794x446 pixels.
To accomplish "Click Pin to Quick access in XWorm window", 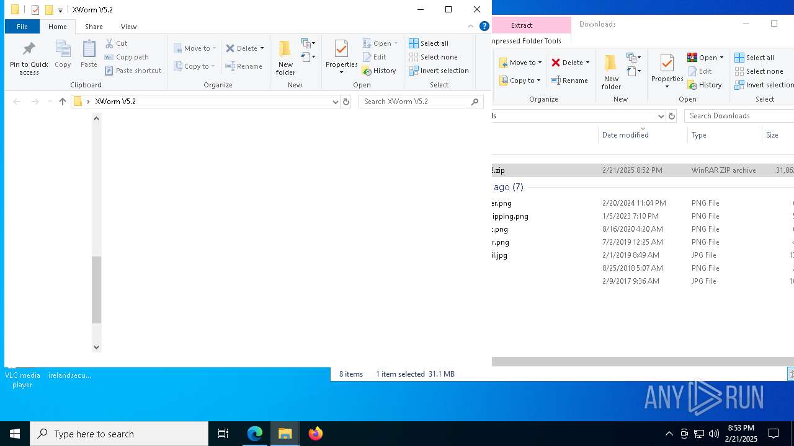I will pos(29,58).
